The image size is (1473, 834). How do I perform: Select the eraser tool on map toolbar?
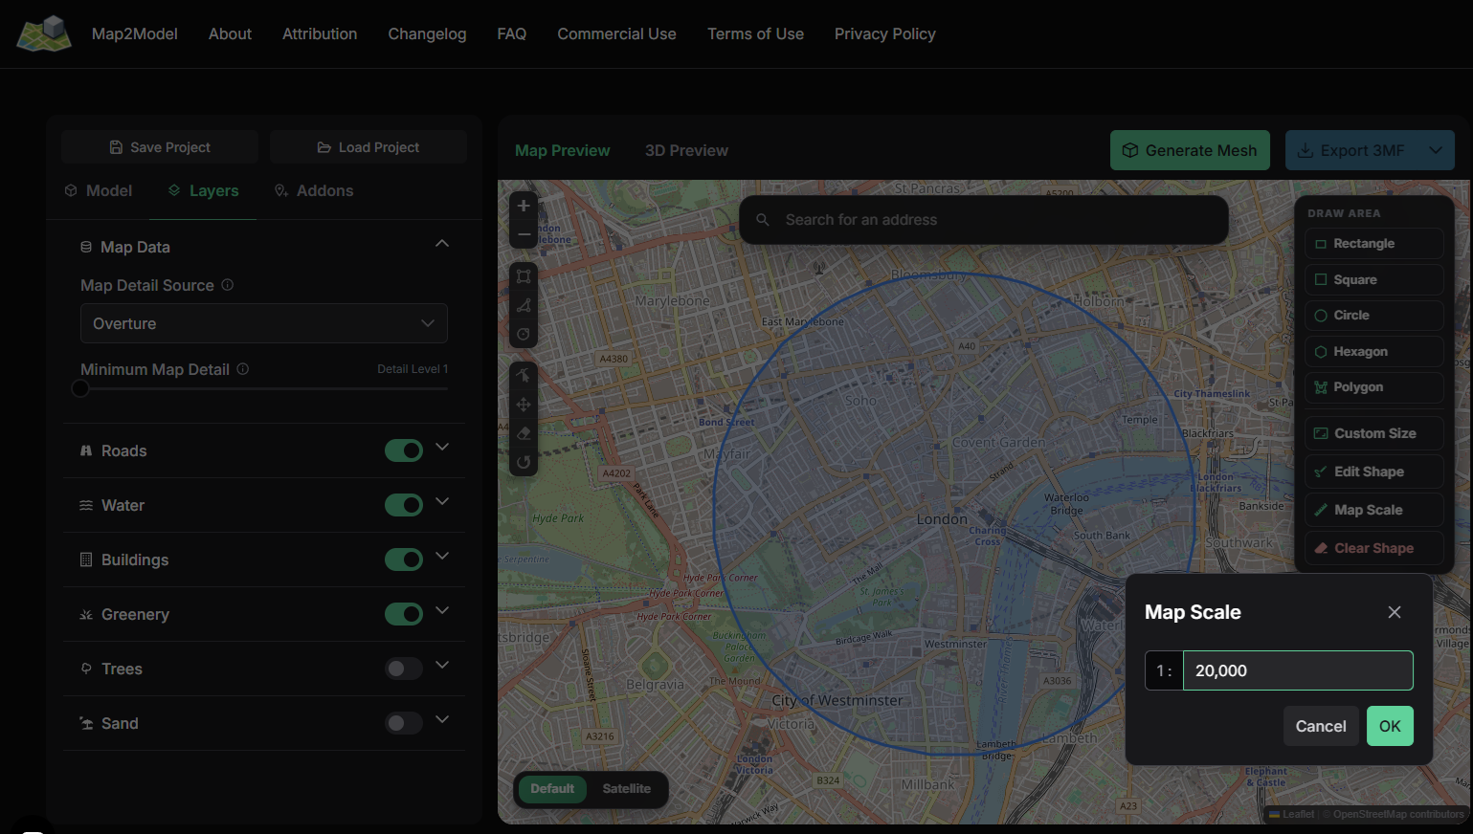pos(524,433)
